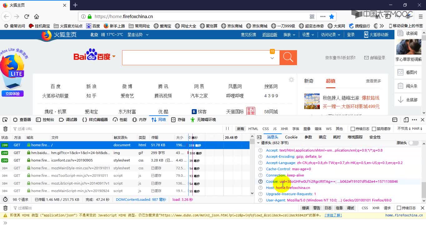426x227 pixels.
Task: Open a new browser tab with plus
Action: click(x=75, y=5)
